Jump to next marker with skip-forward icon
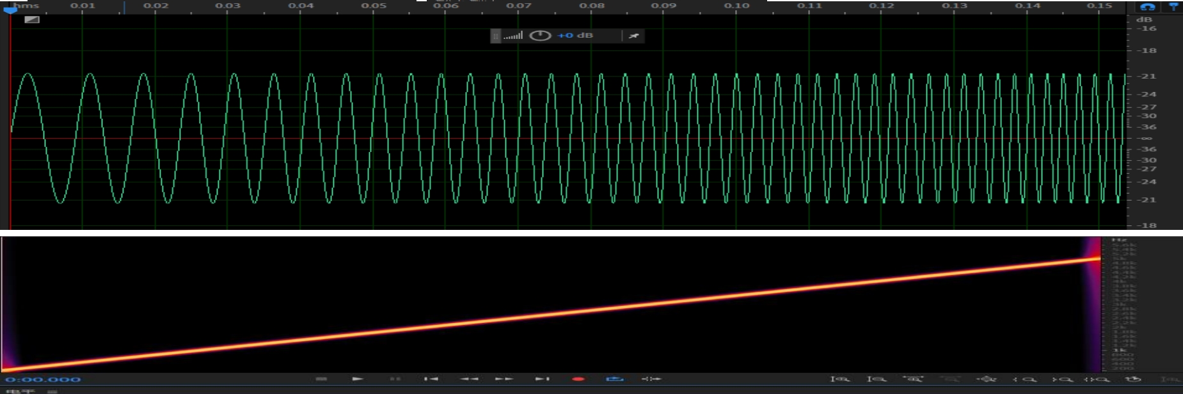 tap(543, 379)
